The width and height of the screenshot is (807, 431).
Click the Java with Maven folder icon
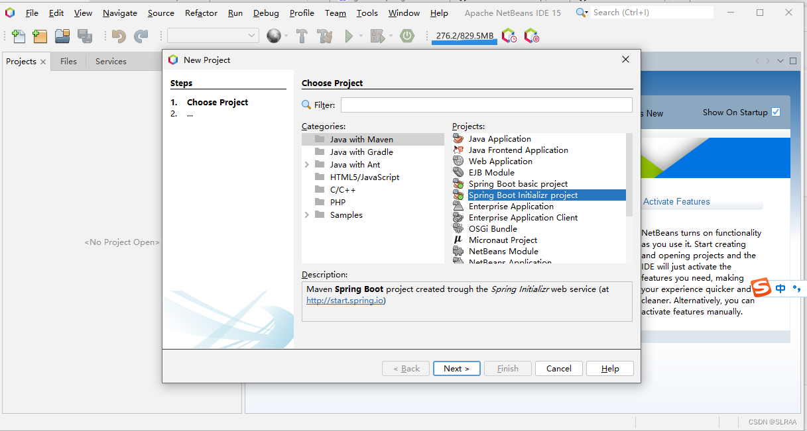(x=320, y=139)
